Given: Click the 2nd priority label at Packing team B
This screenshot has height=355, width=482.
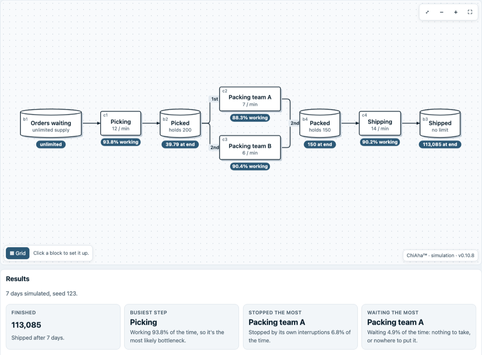Looking at the screenshot, I should 214,147.
